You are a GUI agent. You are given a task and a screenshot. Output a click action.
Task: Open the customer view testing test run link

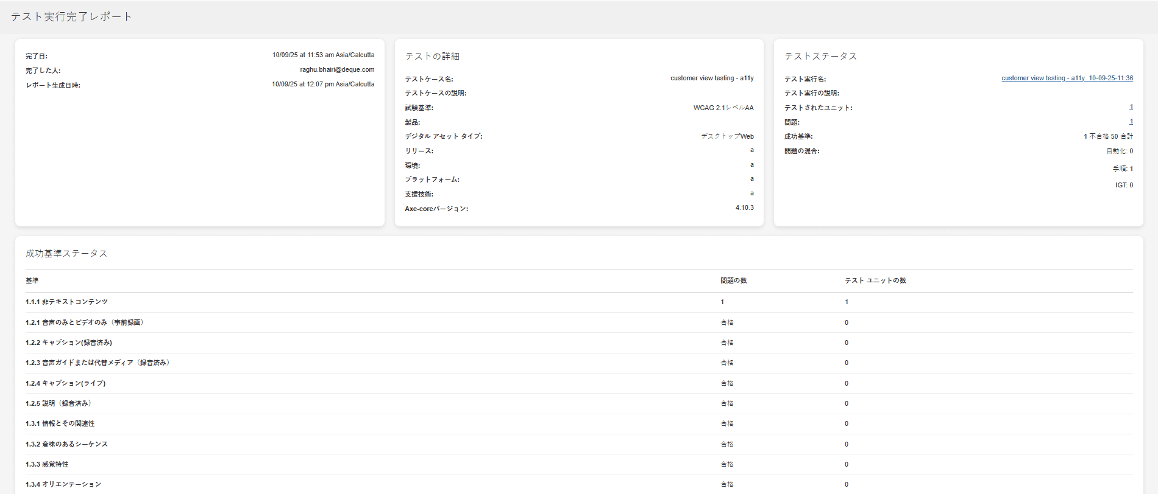pyautogui.click(x=1067, y=78)
